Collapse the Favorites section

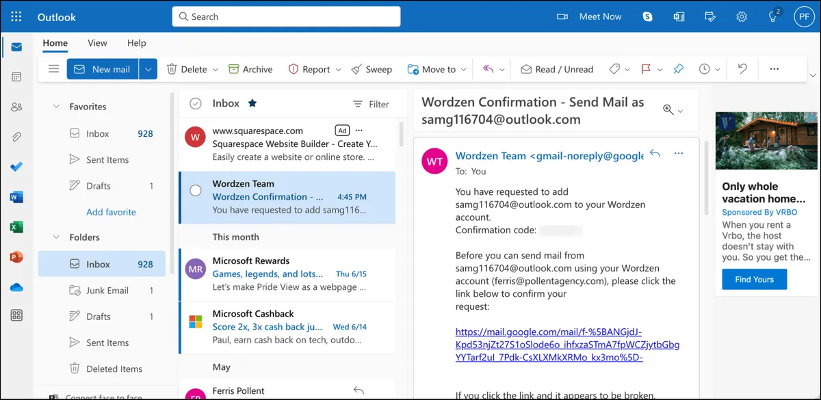click(57, 107)
